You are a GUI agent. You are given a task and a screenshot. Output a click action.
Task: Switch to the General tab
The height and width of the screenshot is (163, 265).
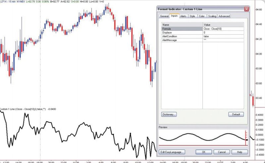pos(164,16)
